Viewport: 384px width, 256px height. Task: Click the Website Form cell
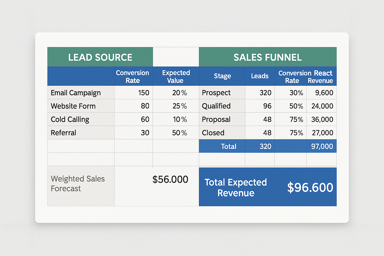coord(81,106)
